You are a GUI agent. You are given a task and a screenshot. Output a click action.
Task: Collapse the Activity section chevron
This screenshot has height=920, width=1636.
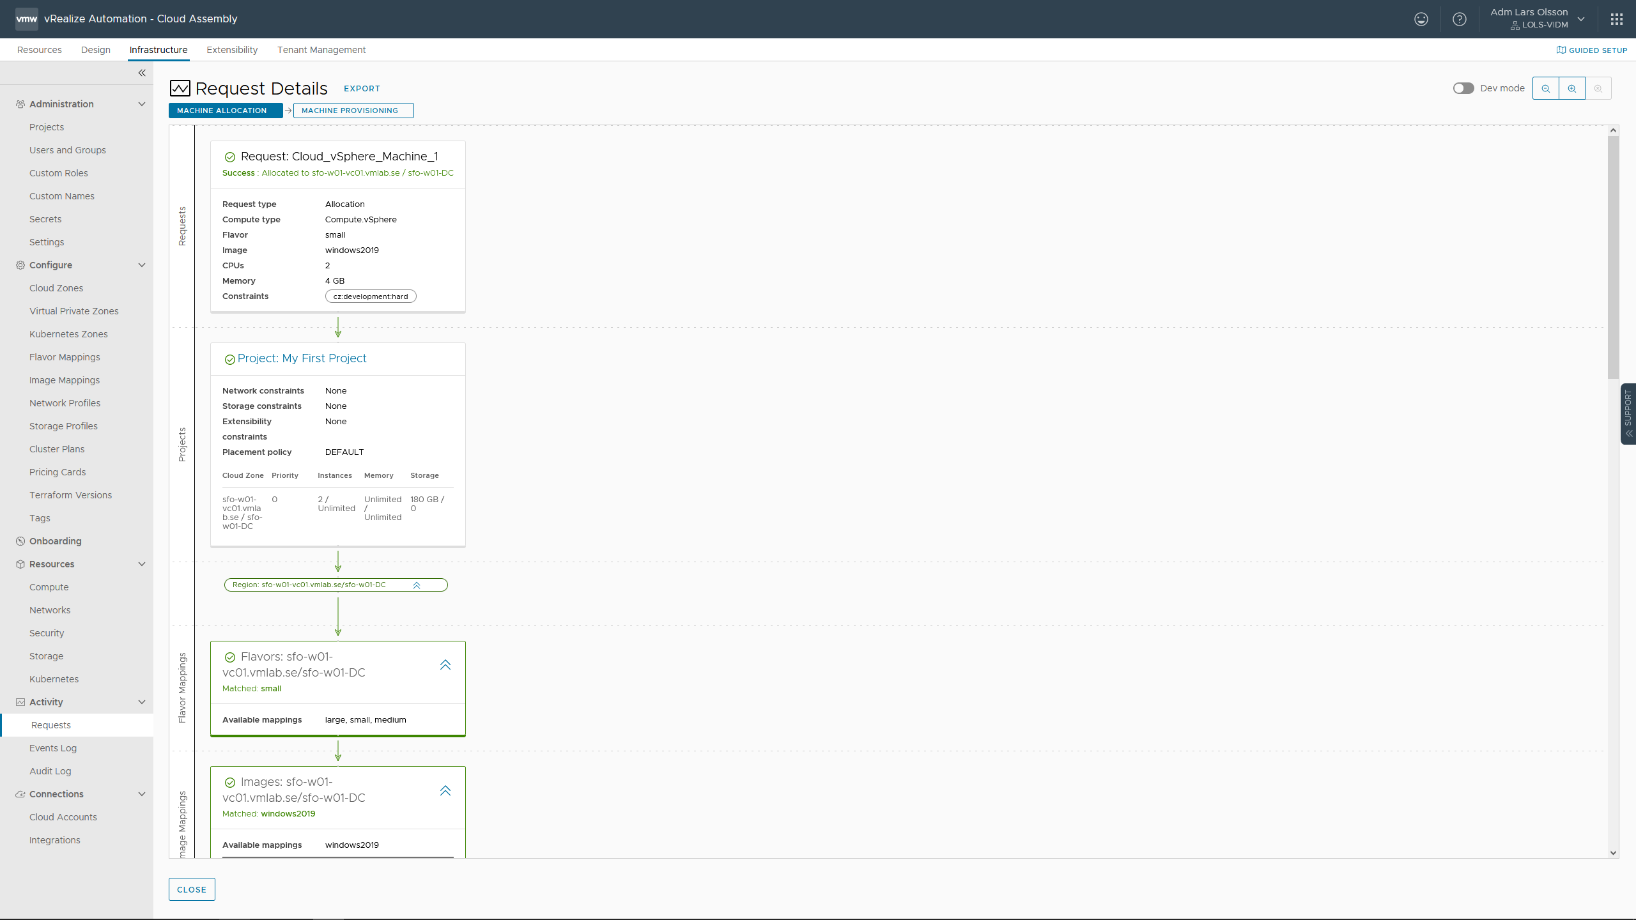click(142, 702)
